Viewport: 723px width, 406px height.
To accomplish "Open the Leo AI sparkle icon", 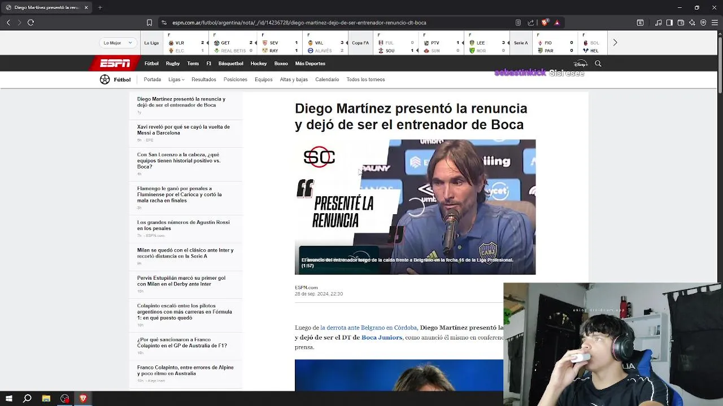I will (692, 23).
